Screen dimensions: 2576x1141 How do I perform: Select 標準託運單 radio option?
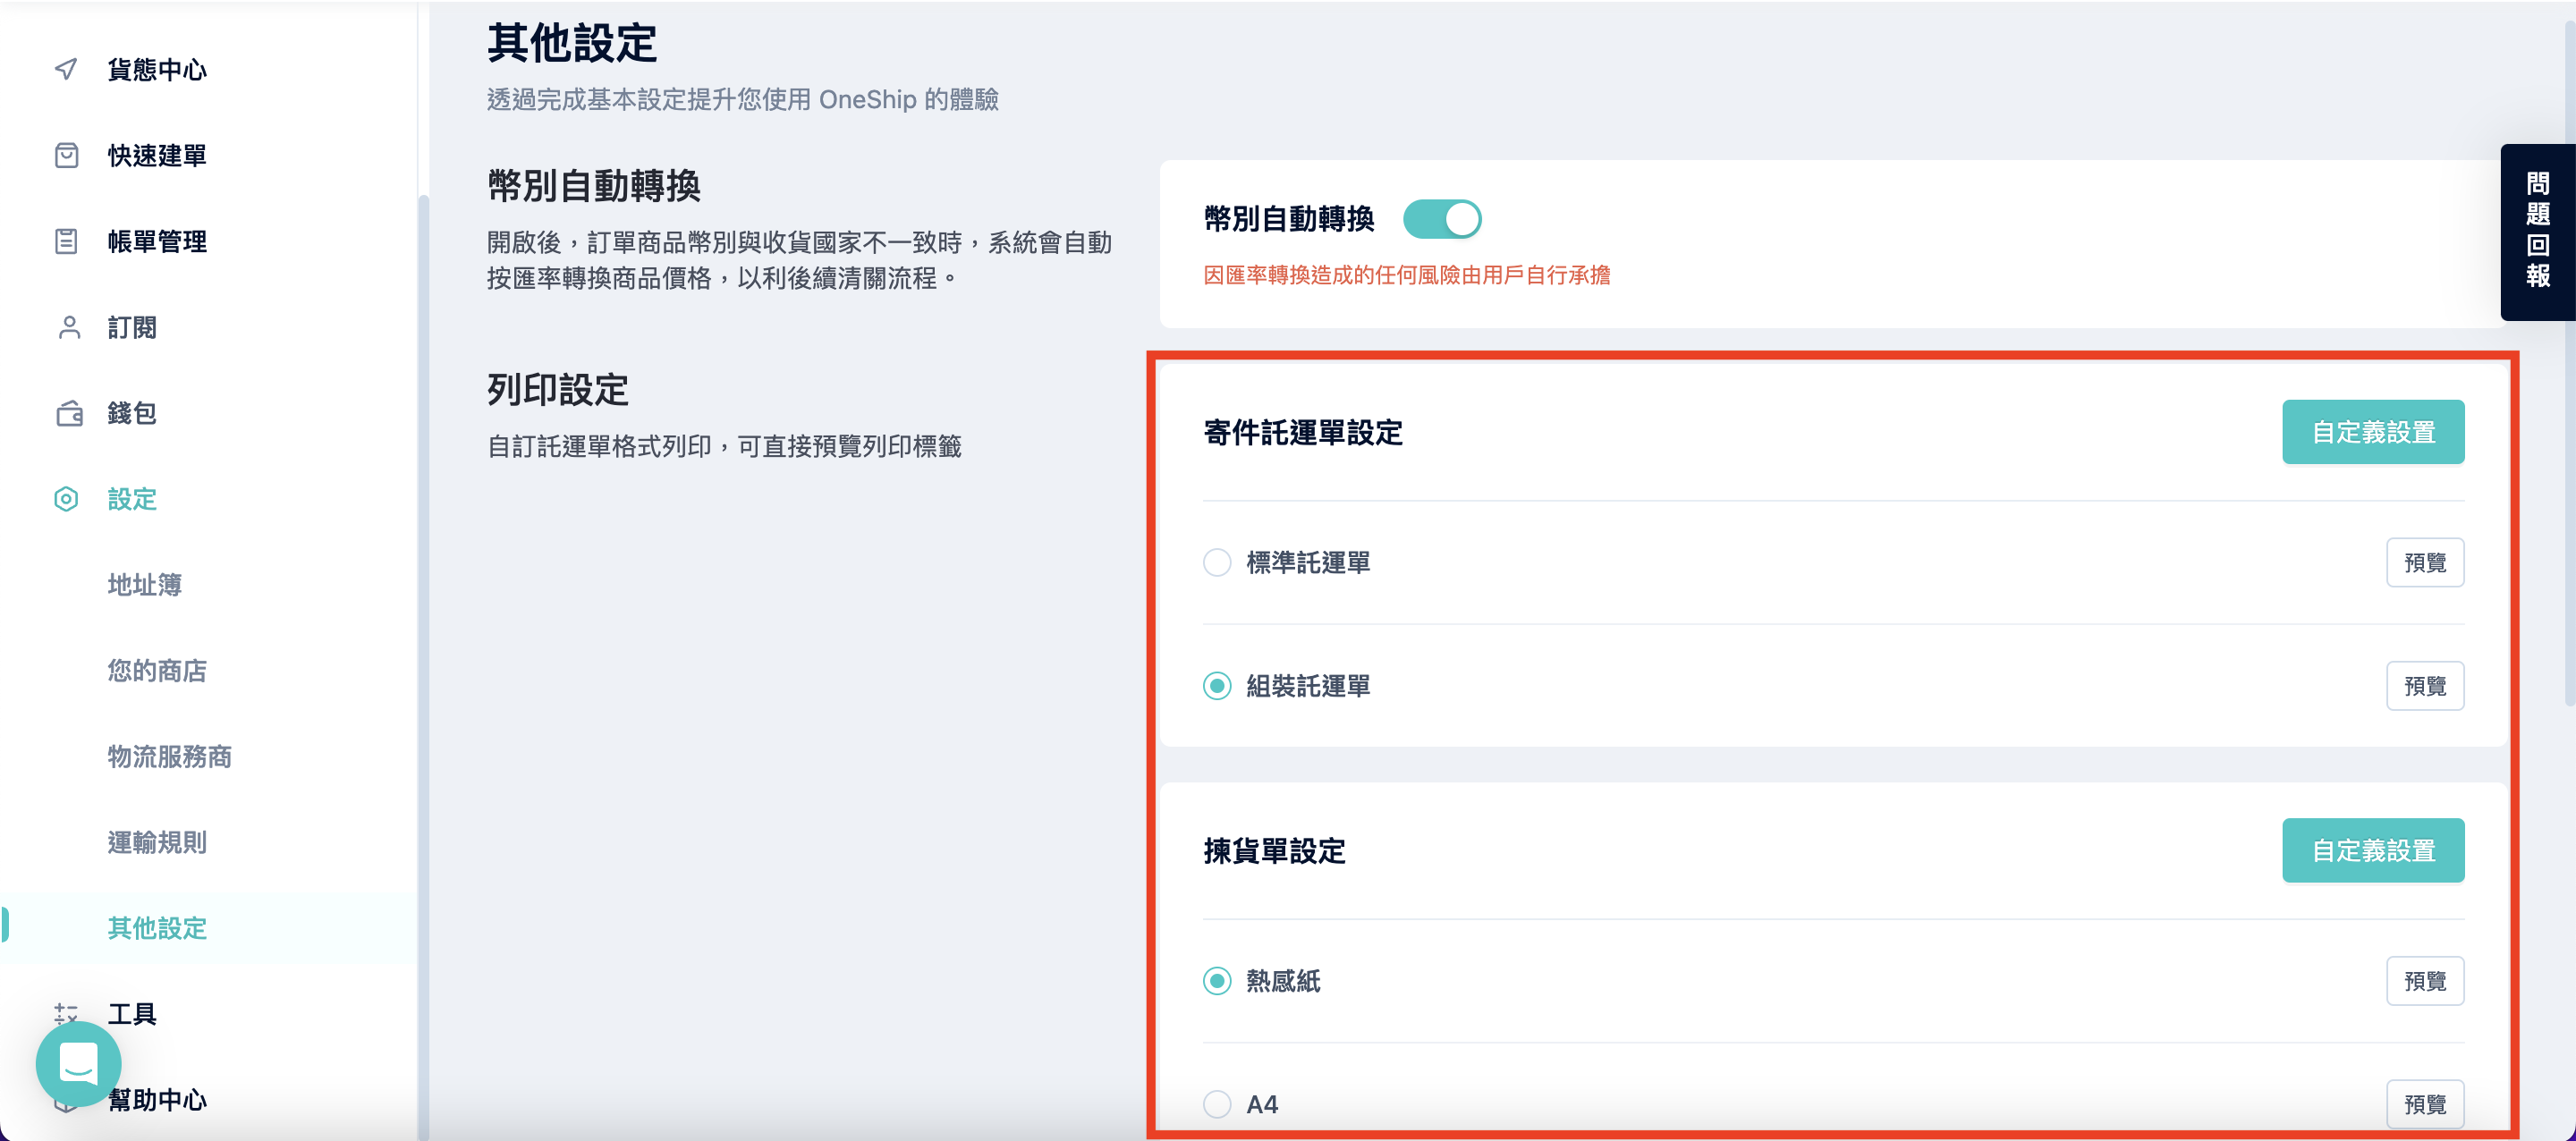tap(1217, 562)
